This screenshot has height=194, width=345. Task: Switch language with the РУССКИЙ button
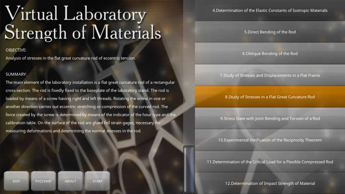tap(43, 181)
